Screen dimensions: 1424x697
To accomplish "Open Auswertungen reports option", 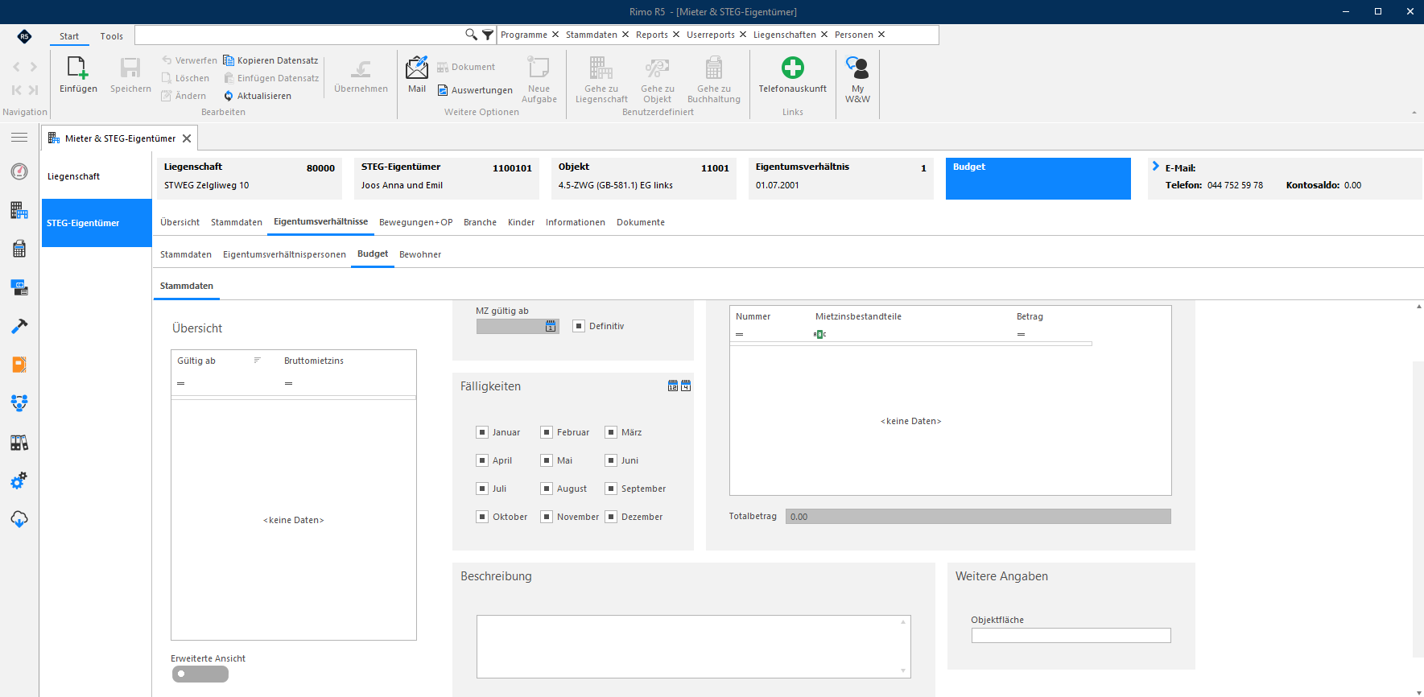I will [475, 90].
